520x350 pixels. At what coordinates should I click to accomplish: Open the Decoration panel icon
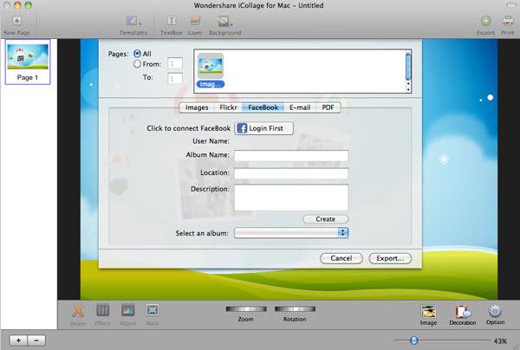pyautogui.click(x=463, y=312)
